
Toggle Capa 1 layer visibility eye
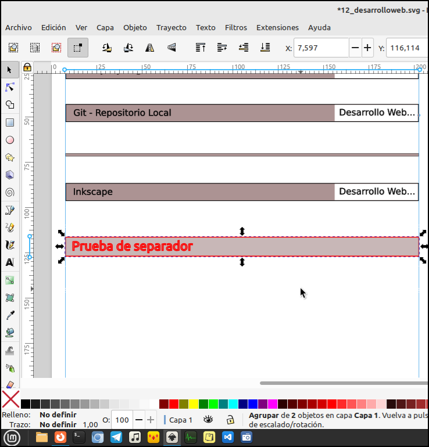click(x=208, y=419)
